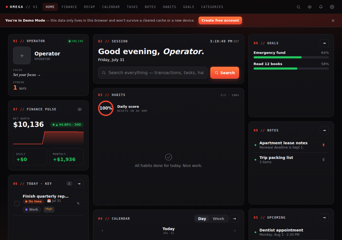
Task: Click Create free account button
Action: click(x=220, y=21)
